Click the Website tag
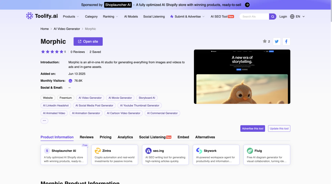Viewport: 332px width, 184px height. coord(48,98)
